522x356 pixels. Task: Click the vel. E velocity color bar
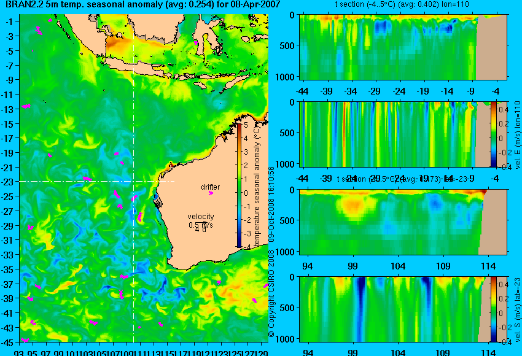coord(493,134)
